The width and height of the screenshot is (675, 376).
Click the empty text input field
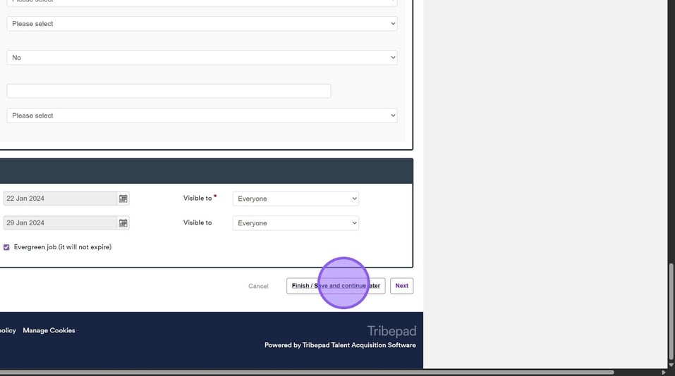click(x=169, y=91)
